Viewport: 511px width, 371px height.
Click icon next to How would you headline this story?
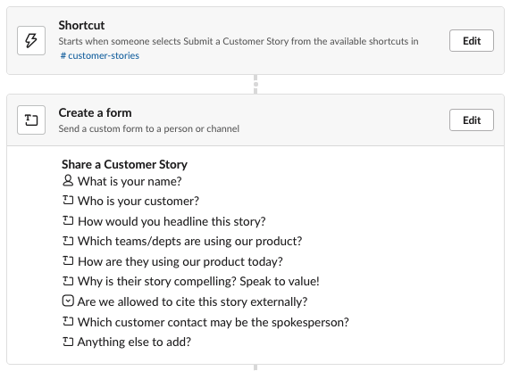68,220
